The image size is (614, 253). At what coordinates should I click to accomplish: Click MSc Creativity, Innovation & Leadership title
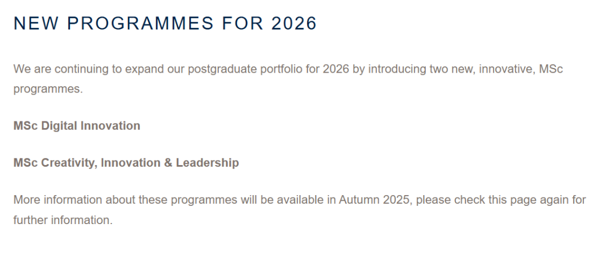click(x=126, y=163)
